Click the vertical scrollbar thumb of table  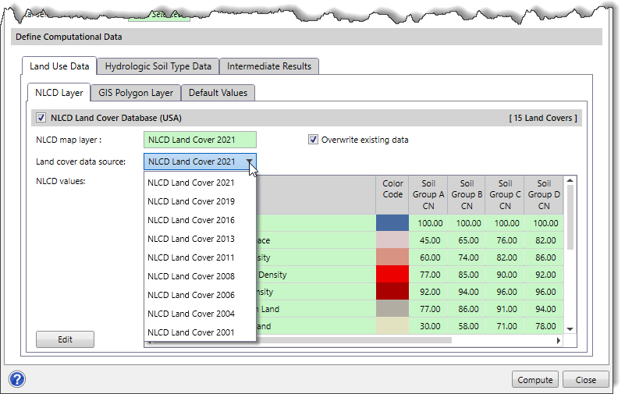(x=570, y=217)
